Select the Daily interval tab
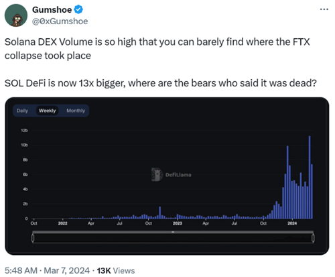335x277 pixels. pos(22,111)
